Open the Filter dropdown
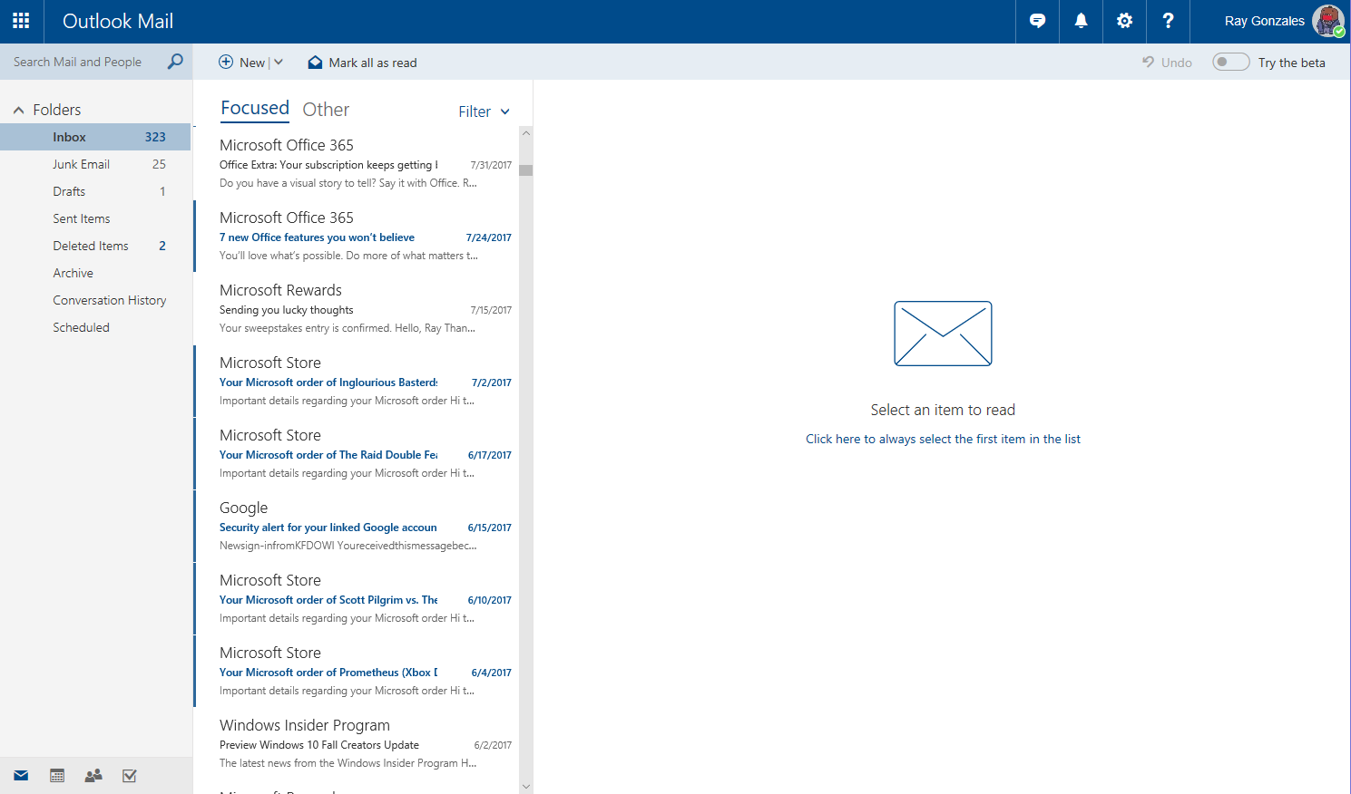Image resolution: width=1351 pixels, height=794 pixels. point(484,111)
